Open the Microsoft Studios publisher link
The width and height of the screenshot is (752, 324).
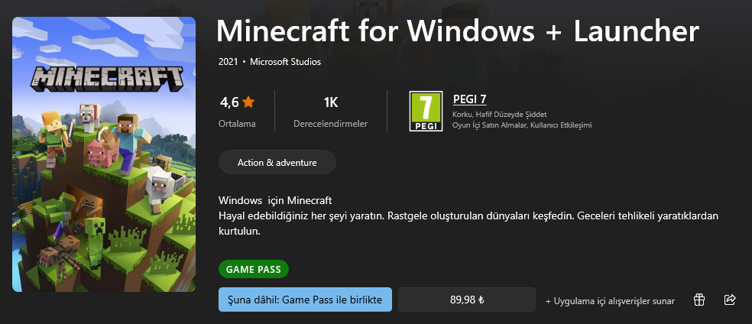pos(286,62)
